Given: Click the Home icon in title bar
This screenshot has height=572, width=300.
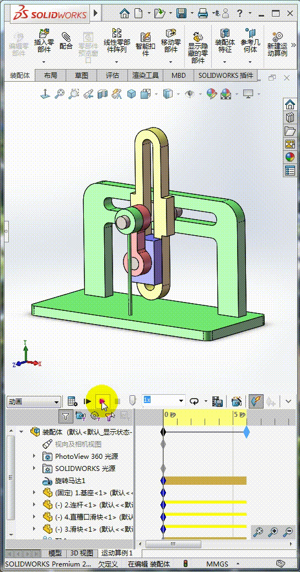Looking at the screenshot, I should point(125,14).
